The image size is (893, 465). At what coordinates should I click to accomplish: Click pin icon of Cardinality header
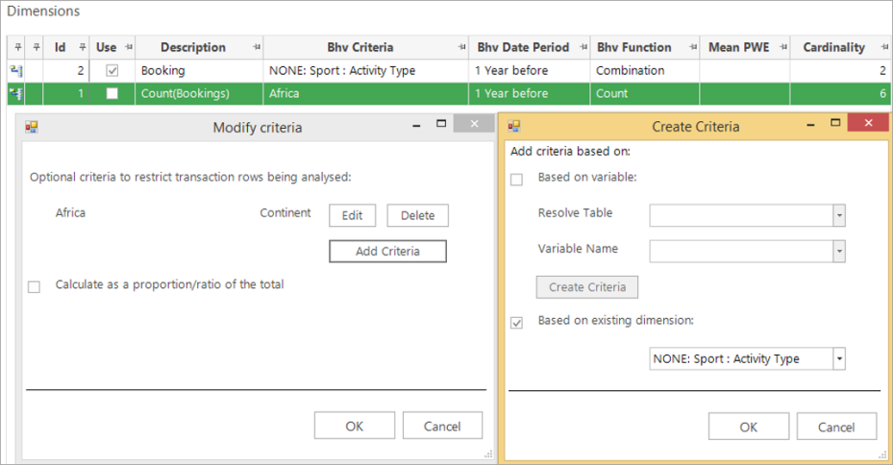[x=884, y=47]
